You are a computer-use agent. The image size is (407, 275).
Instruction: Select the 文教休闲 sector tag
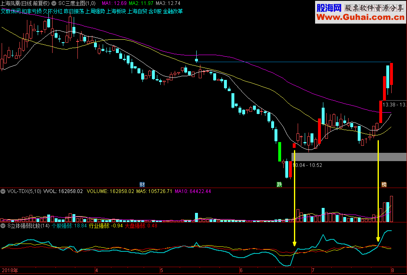11,12
